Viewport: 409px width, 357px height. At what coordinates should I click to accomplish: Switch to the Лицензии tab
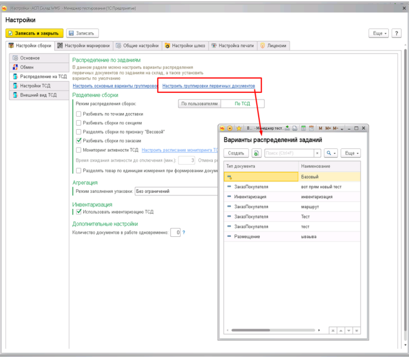pos(273,46)
